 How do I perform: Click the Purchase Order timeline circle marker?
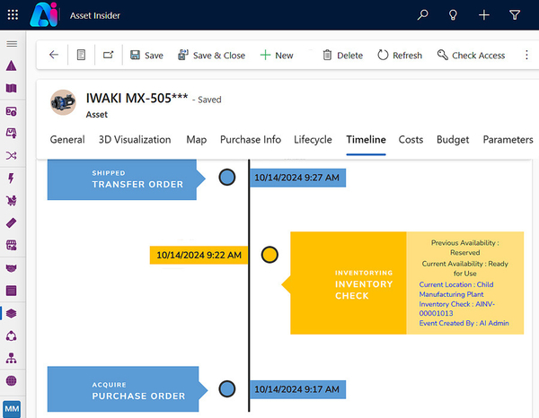point(227,388)
